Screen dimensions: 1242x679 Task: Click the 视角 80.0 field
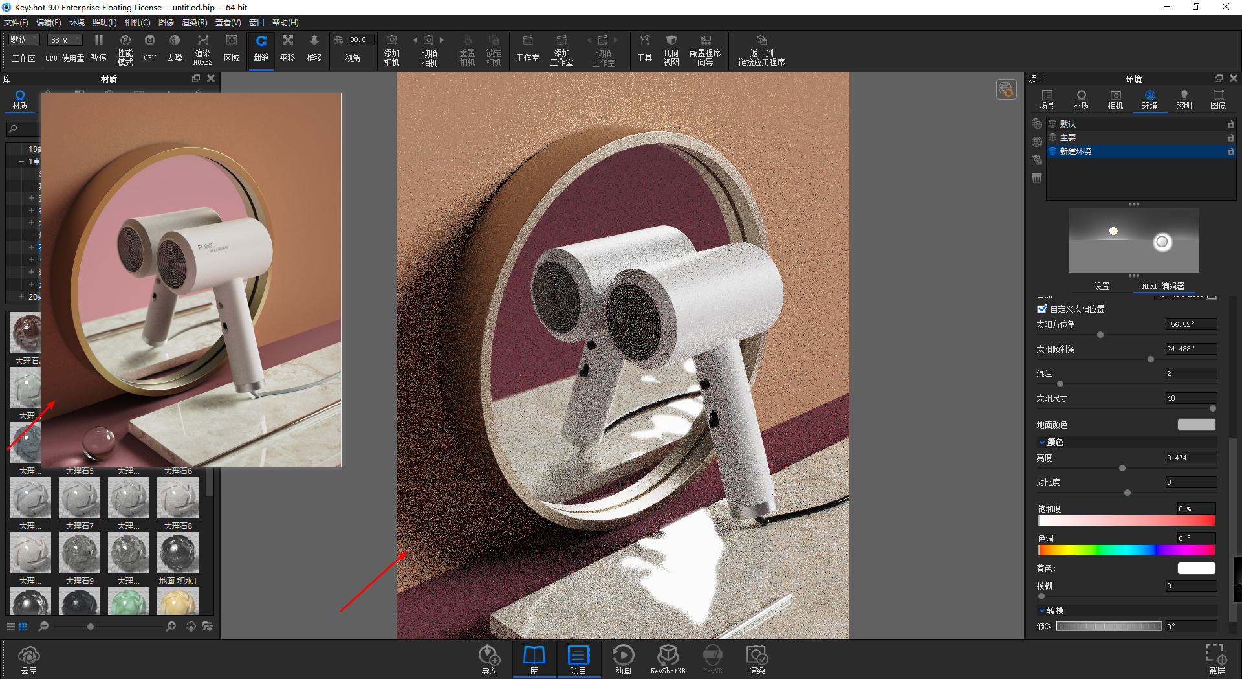tap(361, 39)
